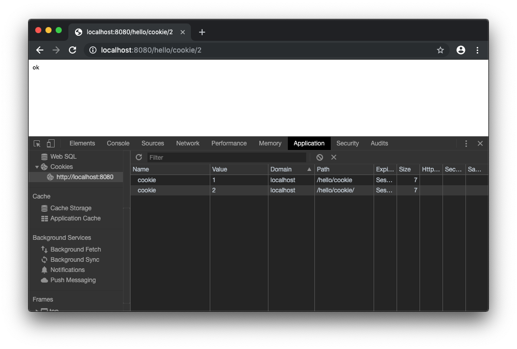This screenshot has width=517, height=349.
Task: Select Background Sync service
Action: click(75, 260)
